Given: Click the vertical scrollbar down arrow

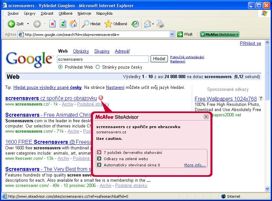Looking at the screenshot, I should [267, 189].
